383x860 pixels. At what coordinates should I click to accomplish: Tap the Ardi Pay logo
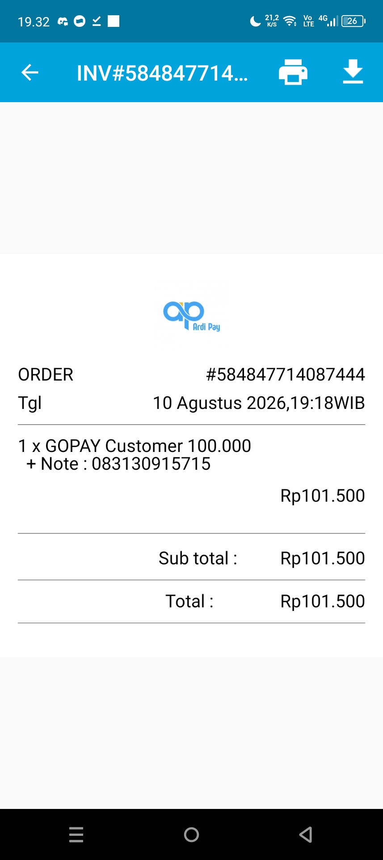pyautogui.click(x=191, y=316)
